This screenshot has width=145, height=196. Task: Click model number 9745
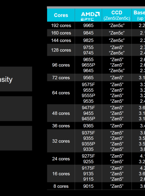[89, 53]
